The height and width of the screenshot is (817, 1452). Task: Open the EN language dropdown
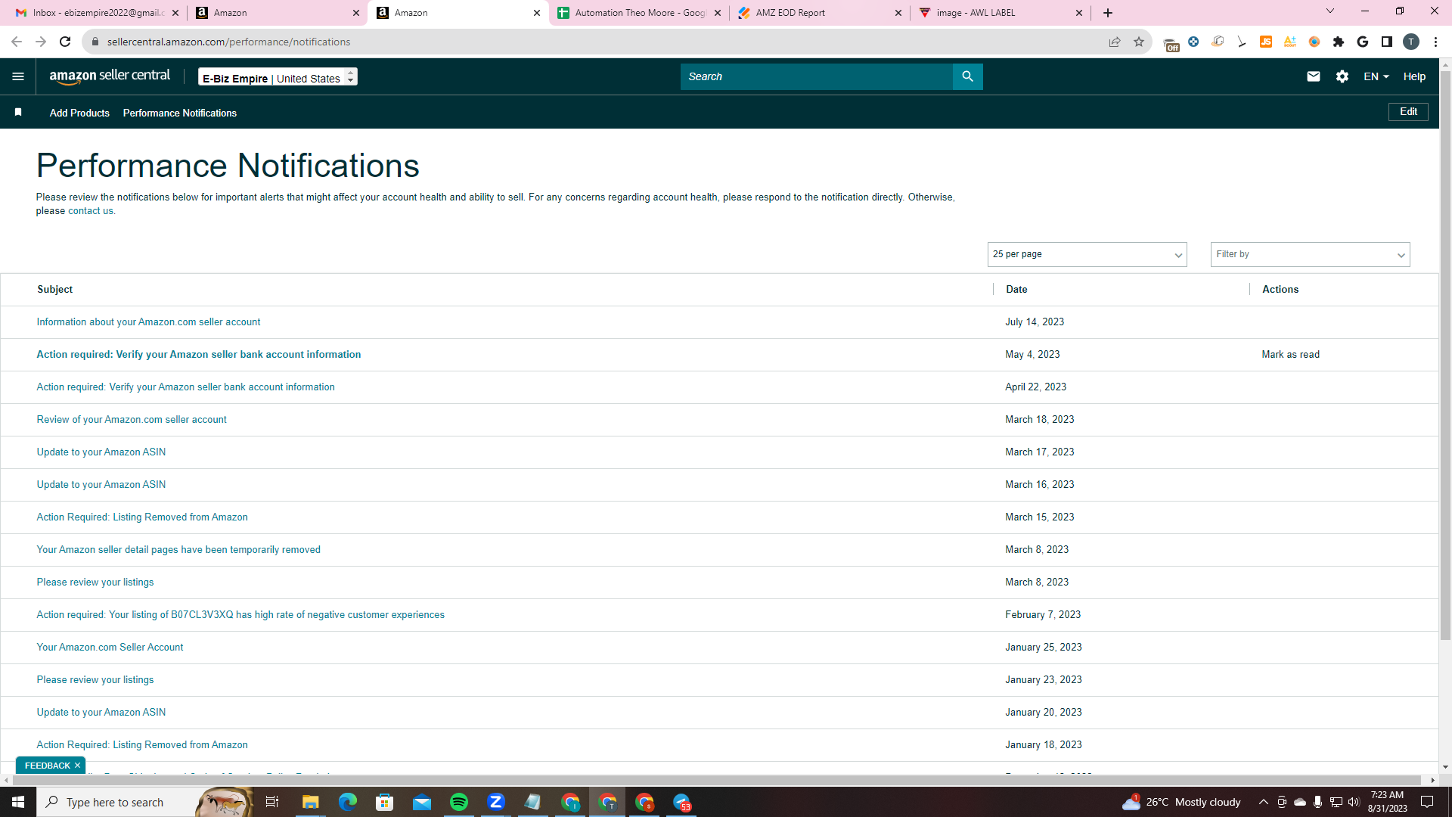(1376, 76)
